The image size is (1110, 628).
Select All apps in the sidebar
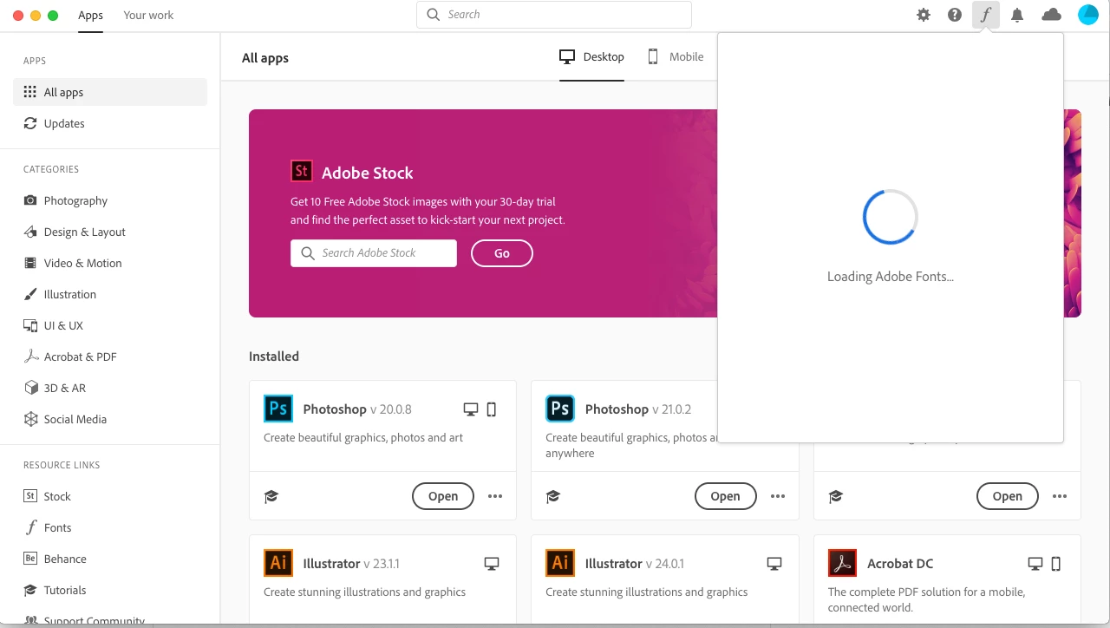point(110,92)
